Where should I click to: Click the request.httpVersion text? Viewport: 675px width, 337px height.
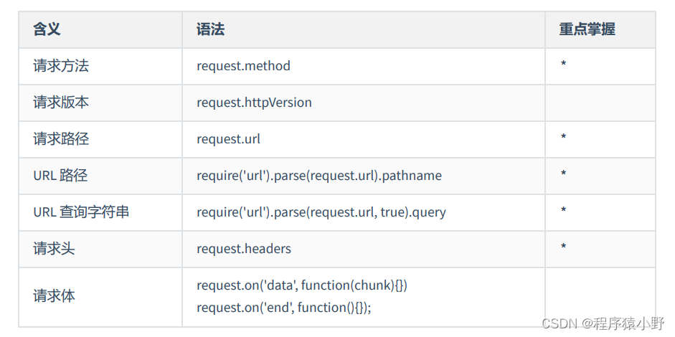click(254, 103)
